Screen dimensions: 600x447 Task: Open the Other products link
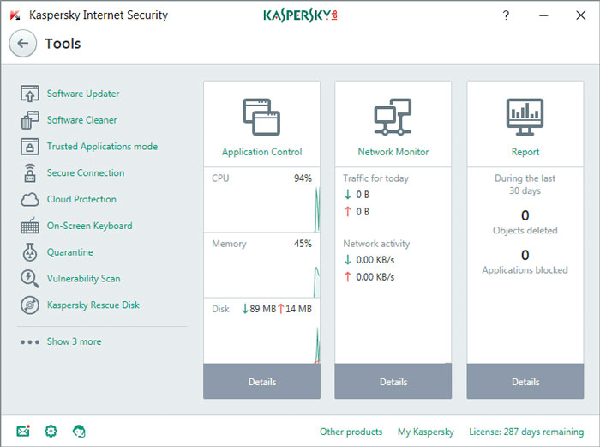351,432
